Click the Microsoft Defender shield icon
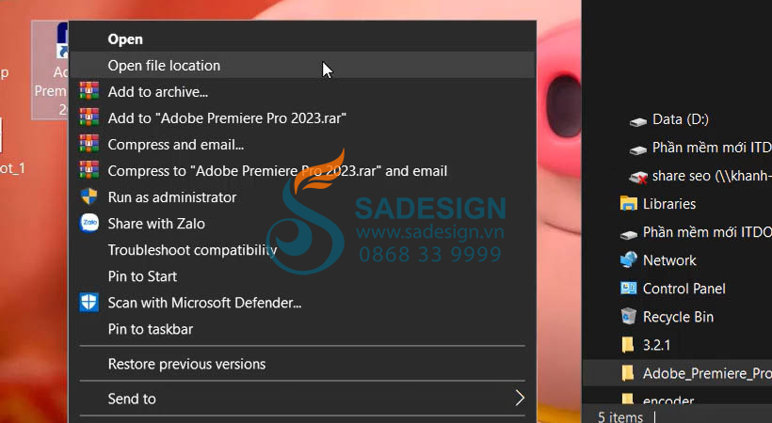This screenshot has width=772, height=423. click(89, 302)
